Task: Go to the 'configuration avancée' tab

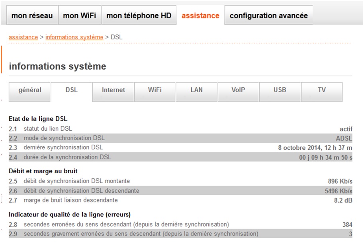Action: click(x=268, y=16)
